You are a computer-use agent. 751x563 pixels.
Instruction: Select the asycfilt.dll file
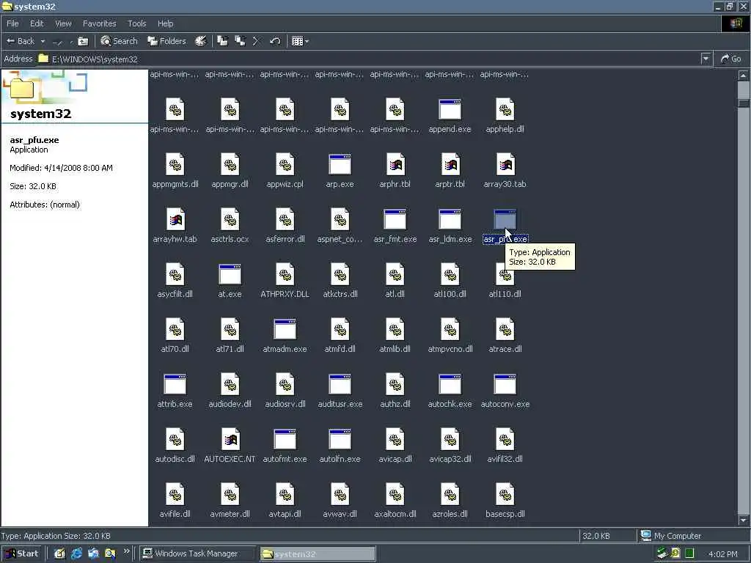[x=175, y=281]
